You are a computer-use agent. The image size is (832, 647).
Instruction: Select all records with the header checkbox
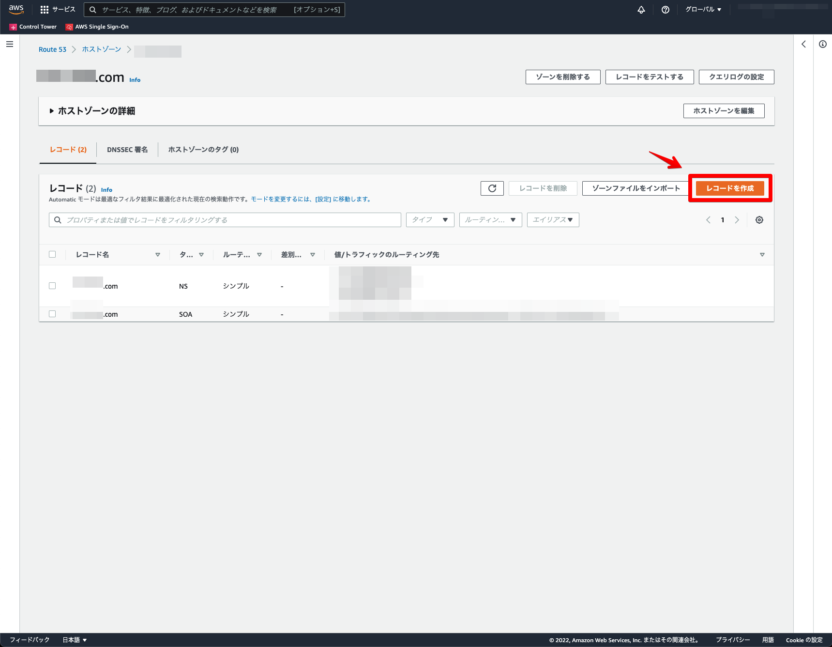[x=52, y=254]
